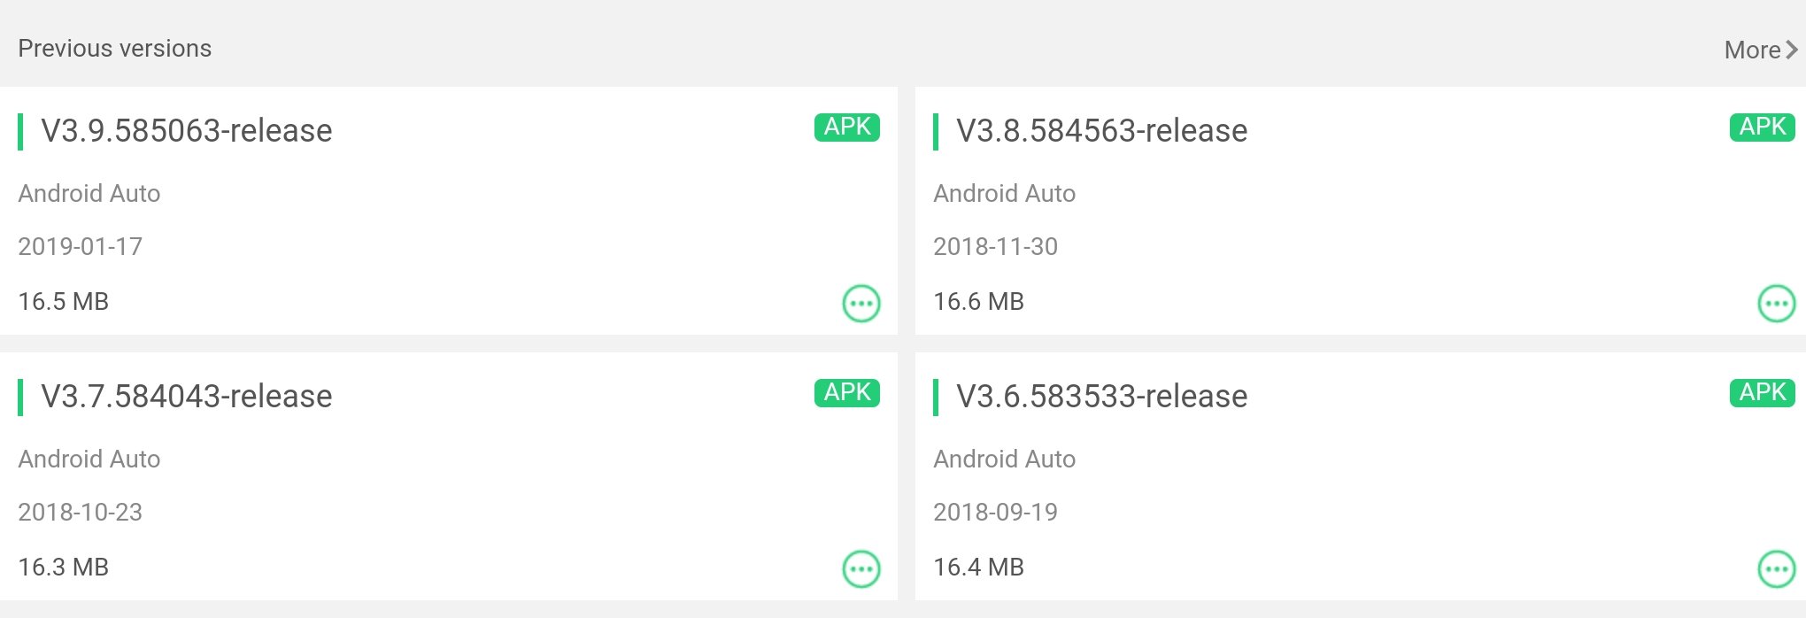This screenshot has width=1806, height=618.
Task: Click the 2018-11-30 release date
Action: (996, 247)
